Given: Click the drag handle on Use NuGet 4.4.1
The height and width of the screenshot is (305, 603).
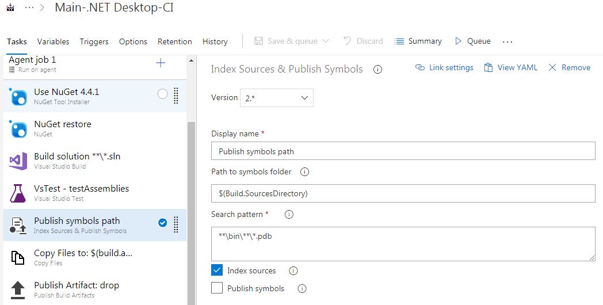Looking at the screenshot, I should click(175, 96).
